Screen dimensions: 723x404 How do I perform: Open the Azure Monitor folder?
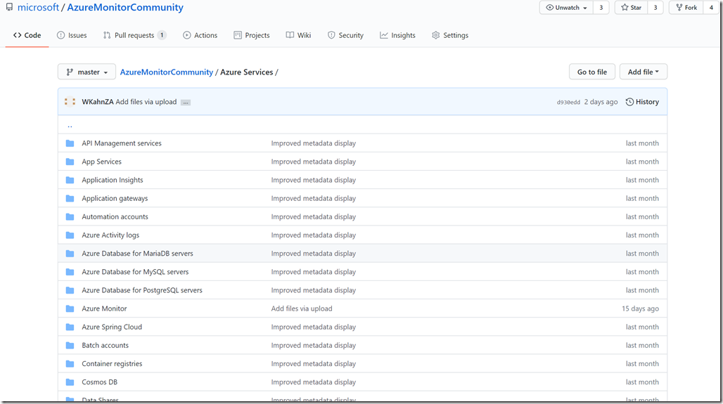click(104, 308)
